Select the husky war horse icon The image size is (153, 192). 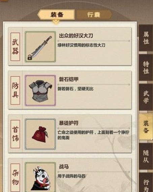coord(40,177)
